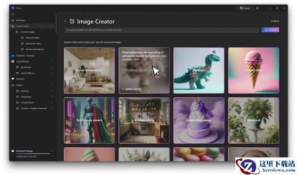Open Settings via the gear icon
Image resolution: width=297 pixels, height=175 pixels.
coord(258,8)
